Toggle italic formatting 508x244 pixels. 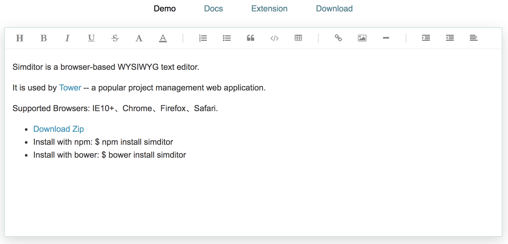coord(67,38)
